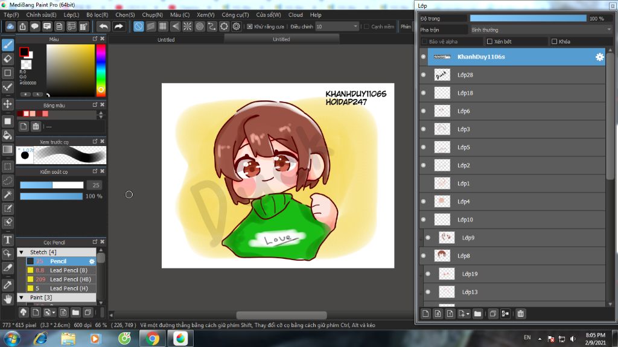The image size is (618, 347).
Task: Open the Bộ lọc(R) menu
Action: 97,14
